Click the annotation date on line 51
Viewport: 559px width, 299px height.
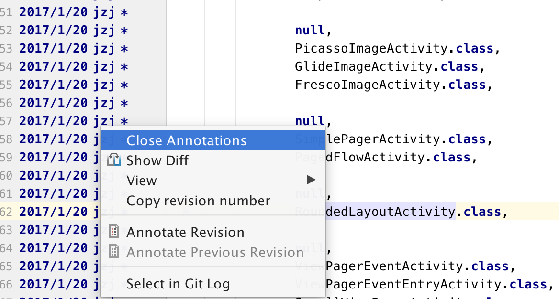point(53,12)
